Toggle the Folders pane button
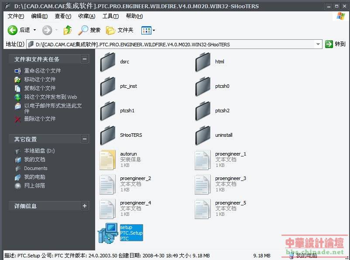The image size is (350, 260). tap(110, 30)
